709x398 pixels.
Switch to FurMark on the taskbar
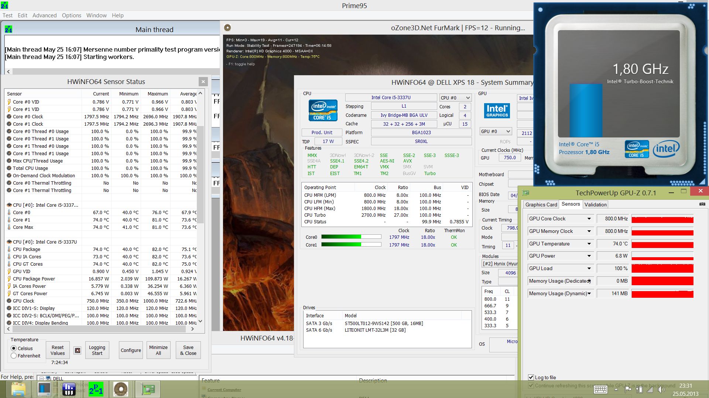(121, 389)
